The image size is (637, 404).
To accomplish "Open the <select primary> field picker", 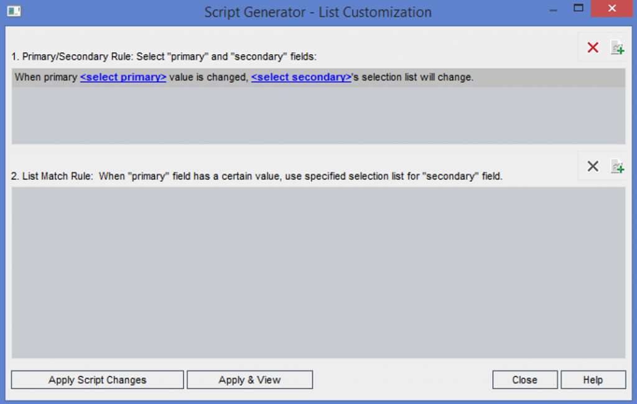I will pos(123,77).
